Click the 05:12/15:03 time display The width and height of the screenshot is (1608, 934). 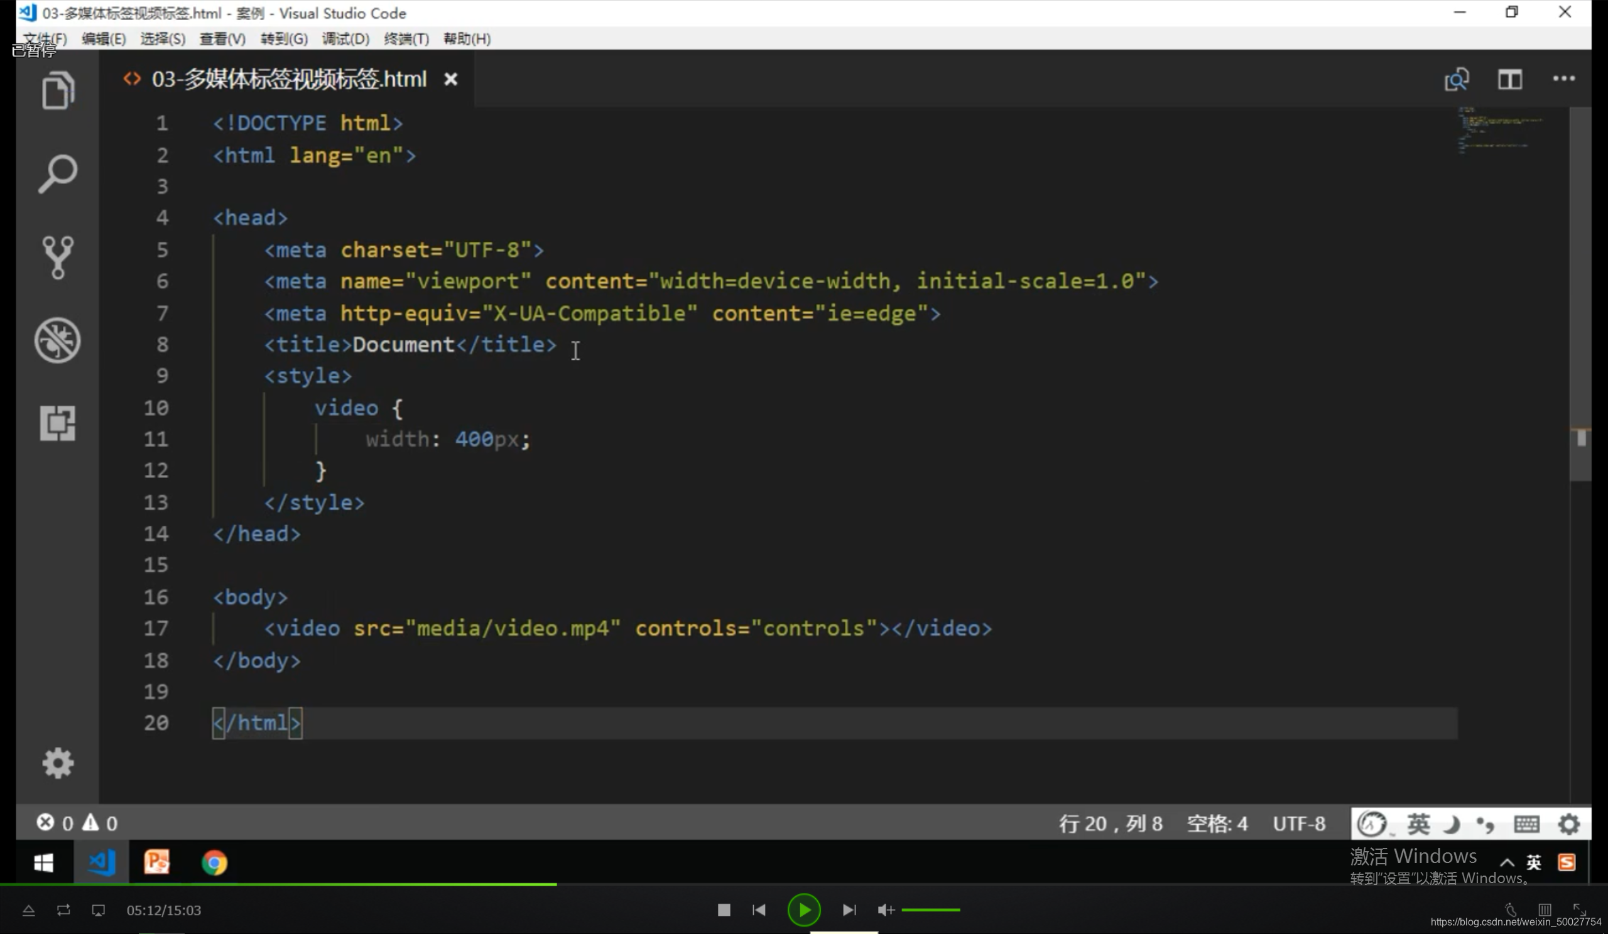pyautogui.click(x=163, y=910)
